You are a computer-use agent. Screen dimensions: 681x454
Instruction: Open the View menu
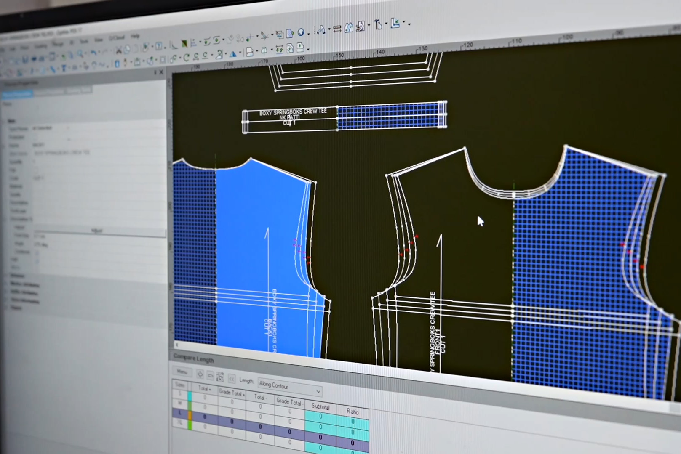pos(99,40)
